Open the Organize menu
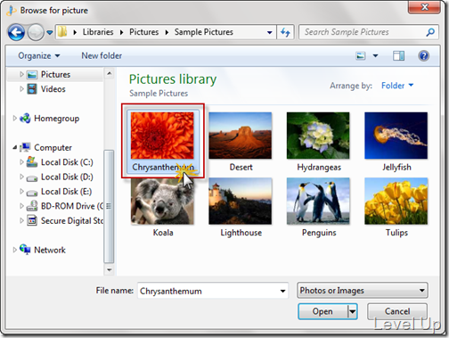Viewport: 449px width, 338px height. (39, 55)
